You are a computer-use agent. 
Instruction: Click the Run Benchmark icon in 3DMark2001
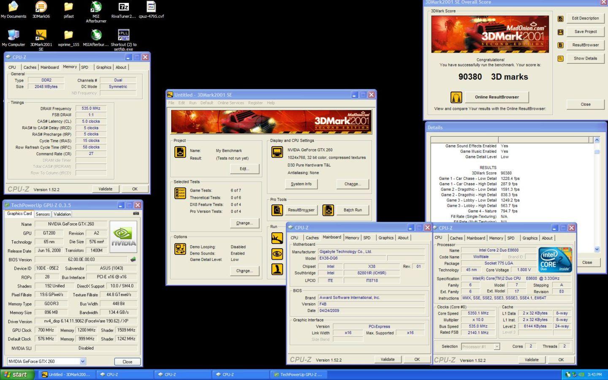pos(277,238)
